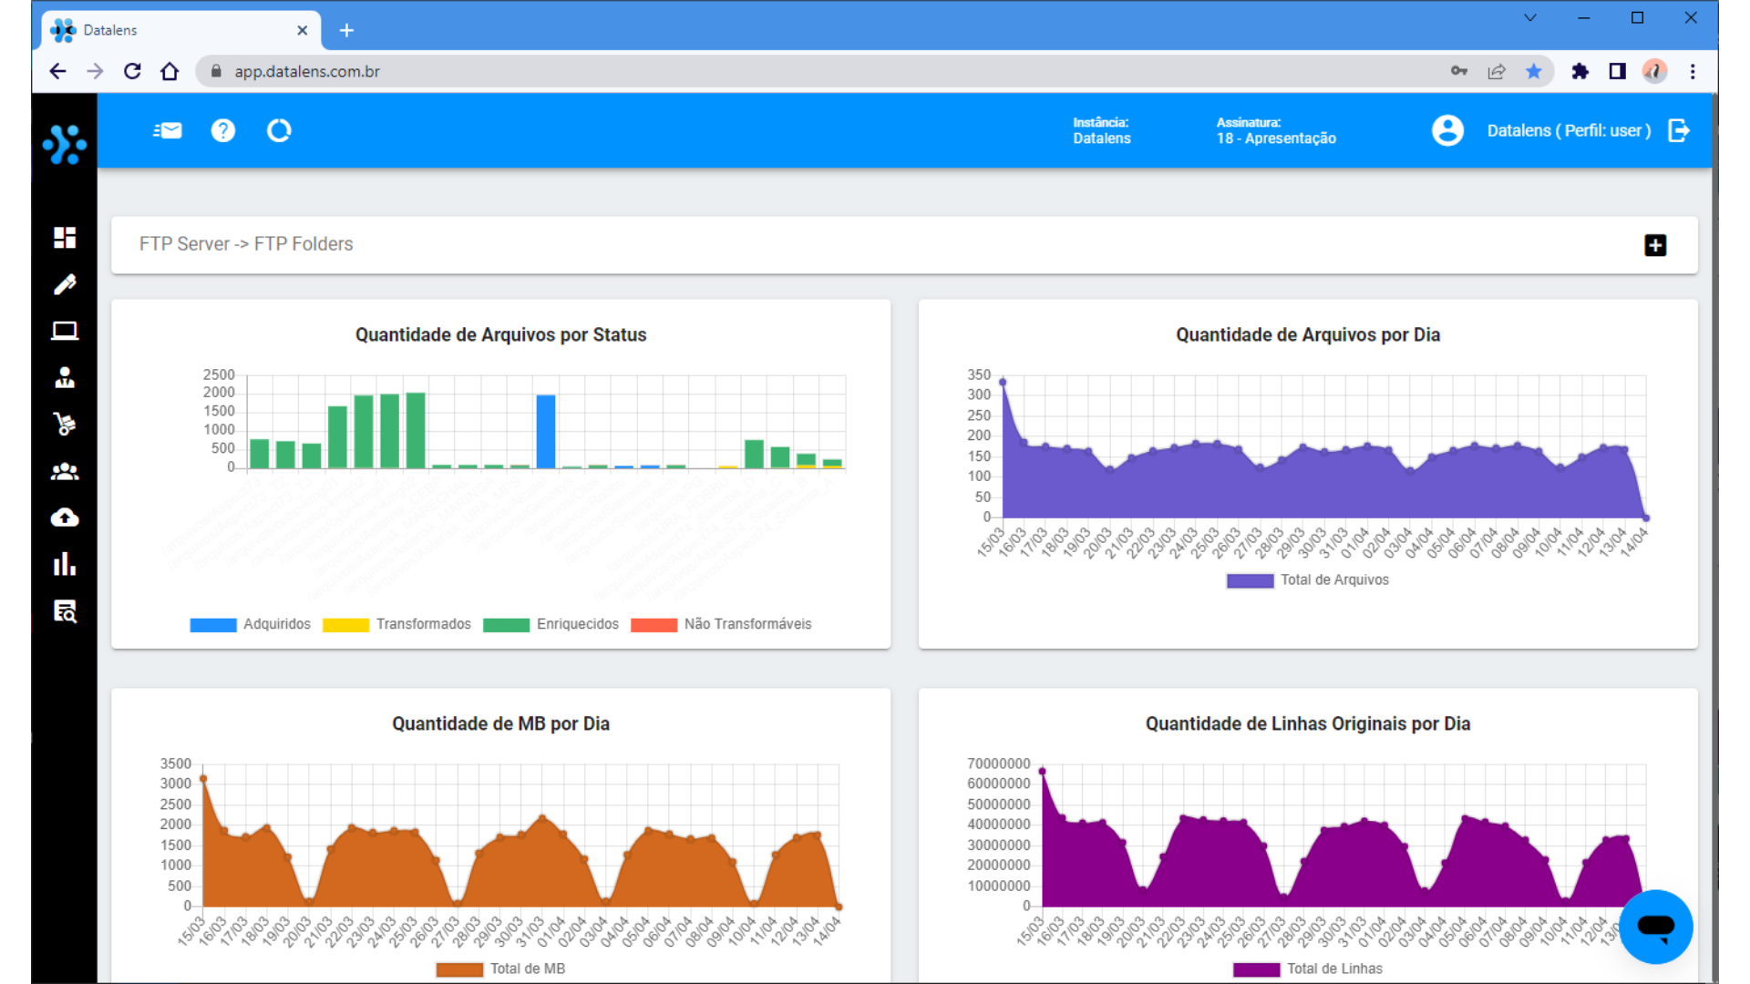Click the search document icon in sidebar
Image resolution: width=1750 pixels, height=984 pixels.
tap(65, 611)
